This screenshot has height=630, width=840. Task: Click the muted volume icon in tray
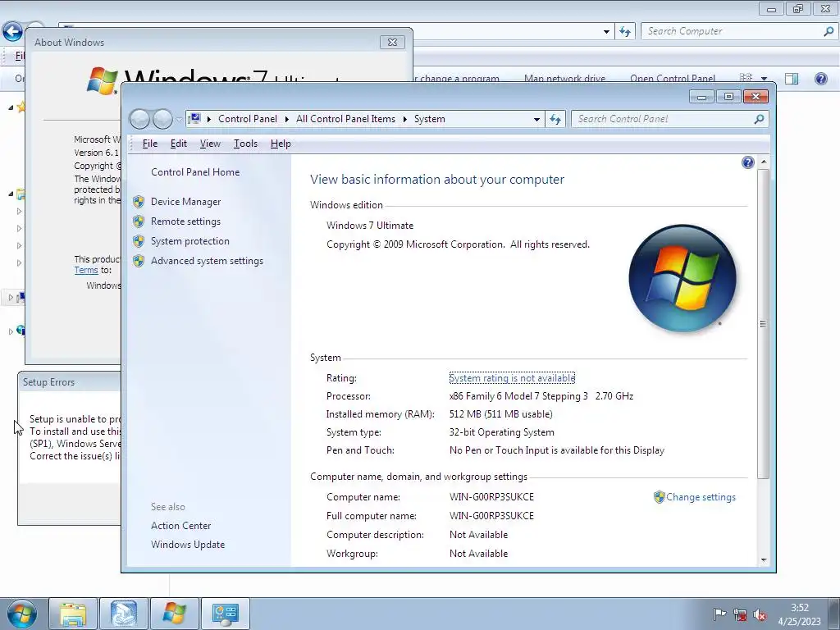tap(759, 614)
